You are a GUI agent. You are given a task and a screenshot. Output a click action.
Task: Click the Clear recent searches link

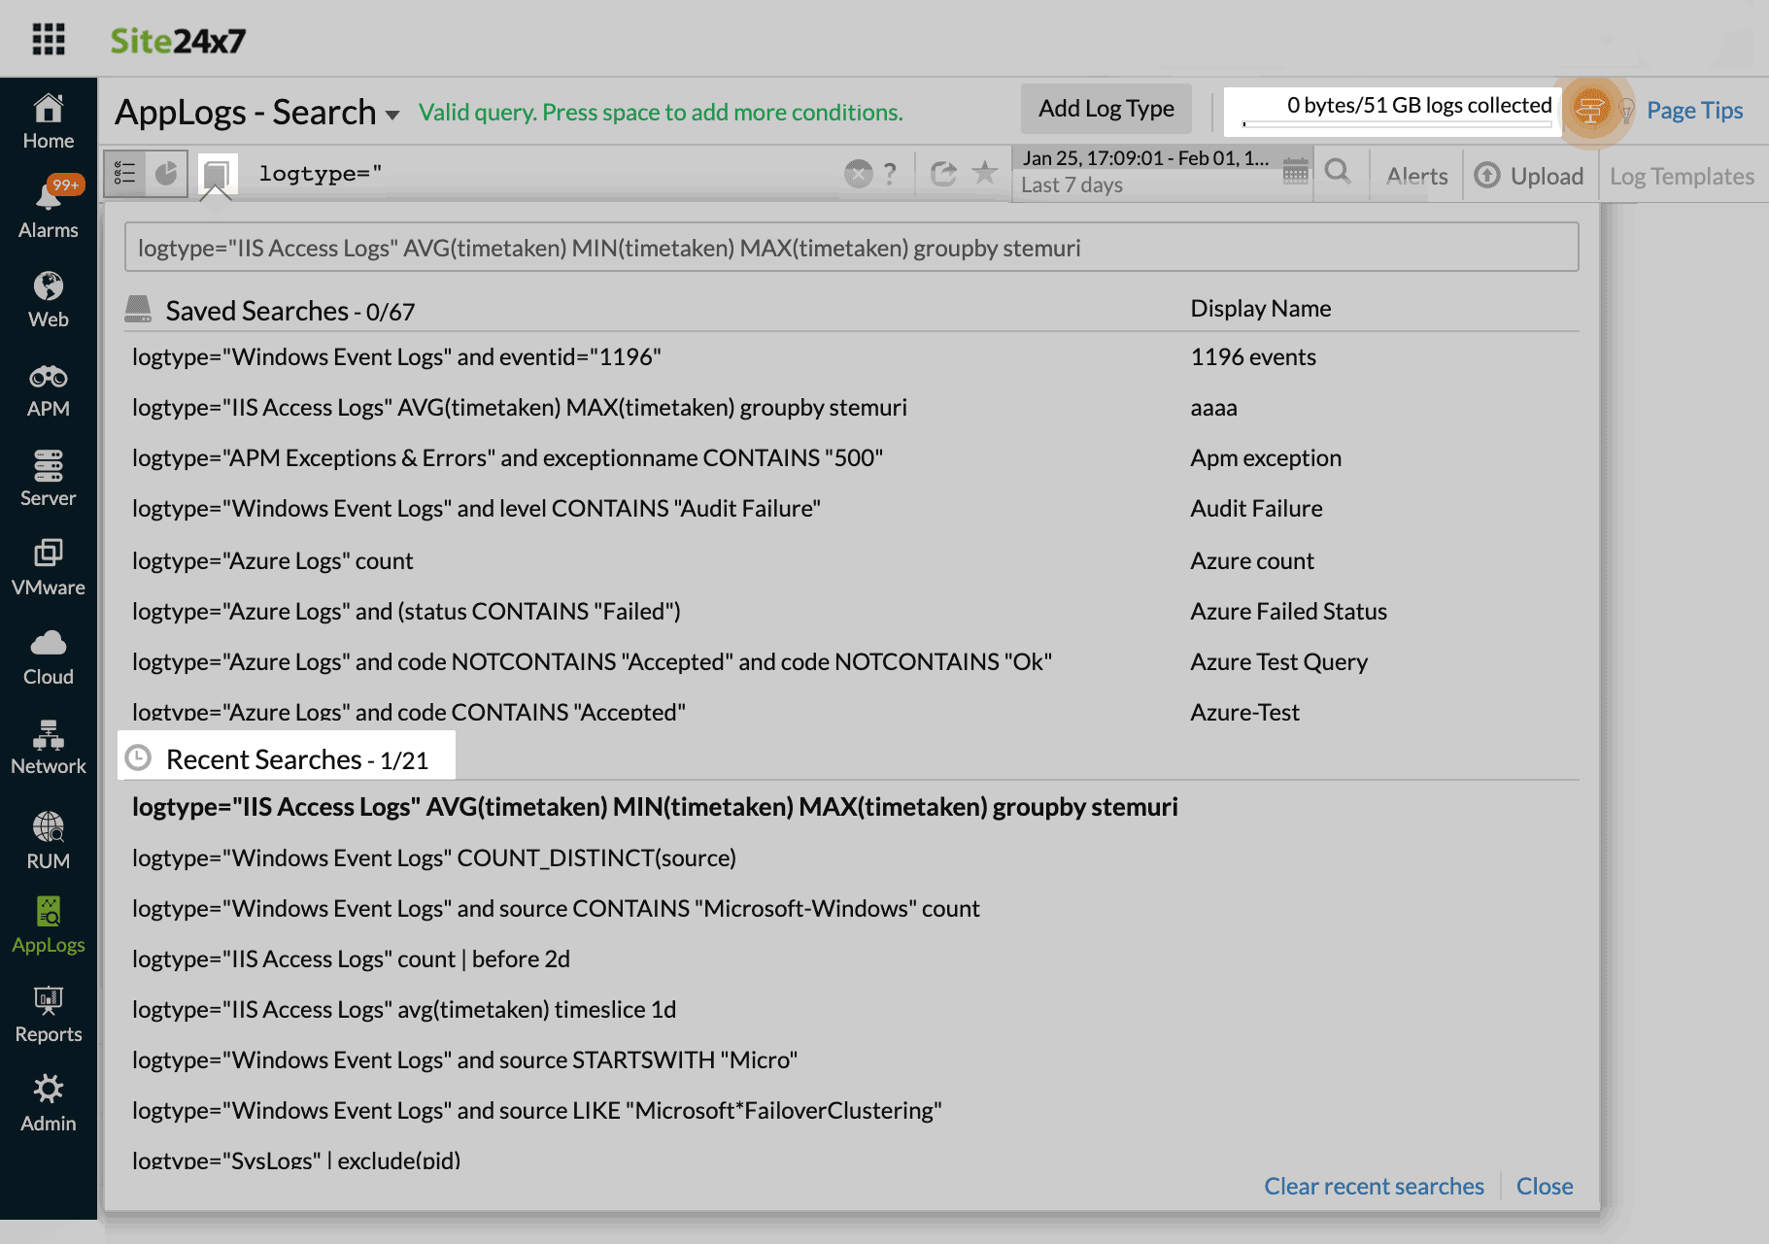pos(1374,1186)
